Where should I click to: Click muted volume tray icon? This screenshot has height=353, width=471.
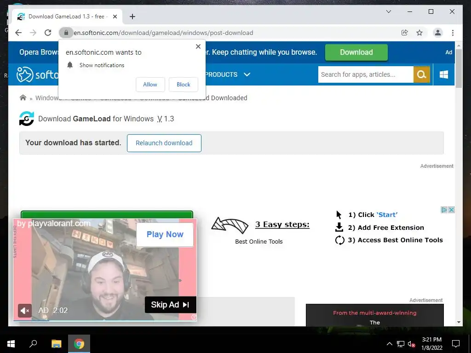[412, 344]
